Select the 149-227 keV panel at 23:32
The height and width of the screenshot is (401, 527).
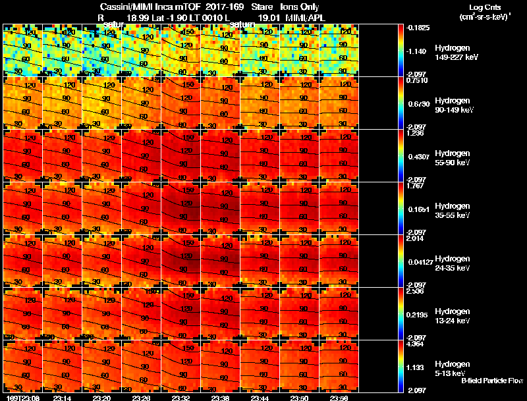tap(180, 50)
